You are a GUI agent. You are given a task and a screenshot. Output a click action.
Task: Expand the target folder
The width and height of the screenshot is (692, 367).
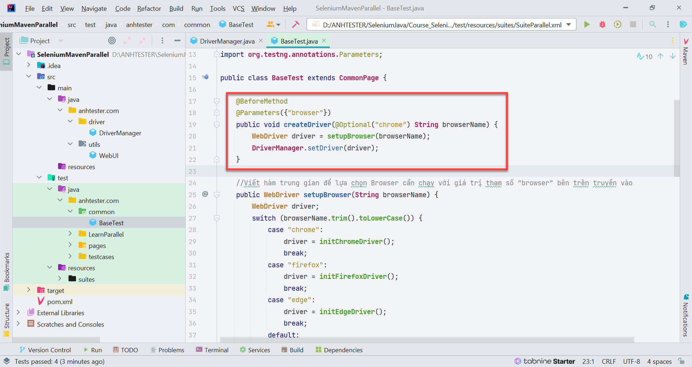(x=28, y=290)
